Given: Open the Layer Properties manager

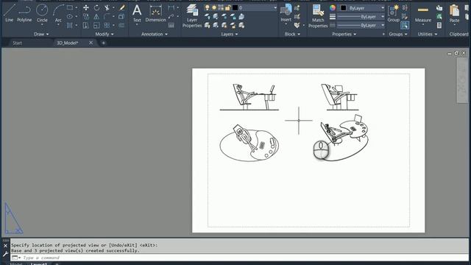Looking at the screenshot, I should point(192,16).
